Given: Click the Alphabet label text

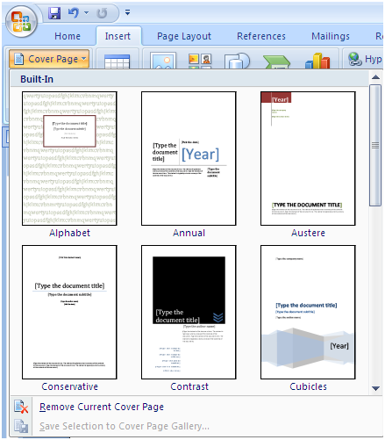Looking at the screenshot, I should tap(69, 233).
